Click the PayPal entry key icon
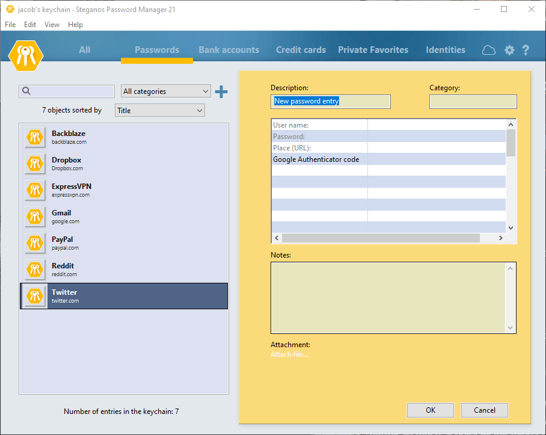The image size is (546, 435). 35,243
